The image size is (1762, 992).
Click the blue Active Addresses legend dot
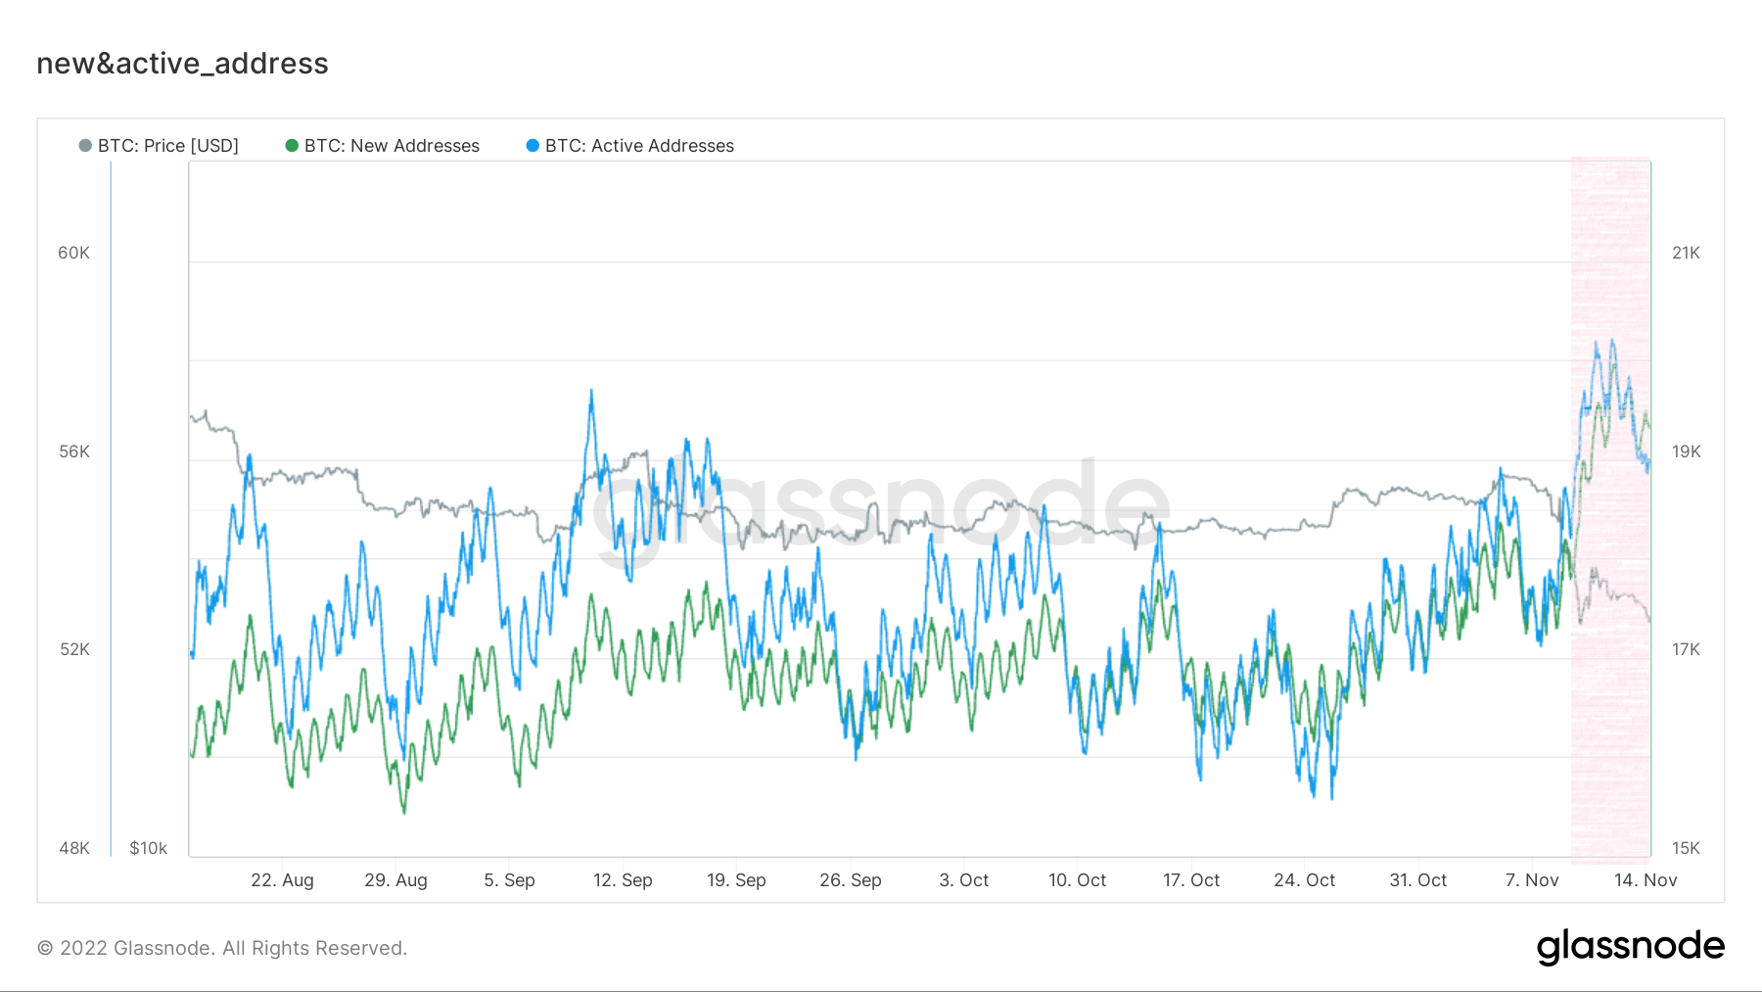[533, 146]
